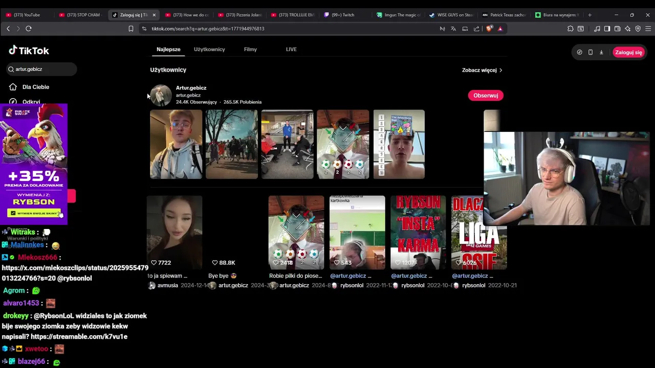The height and width of the screenshot is (368, 655).
Task: Click the phone app icon beside login
Action: click(x=591, y=52)
